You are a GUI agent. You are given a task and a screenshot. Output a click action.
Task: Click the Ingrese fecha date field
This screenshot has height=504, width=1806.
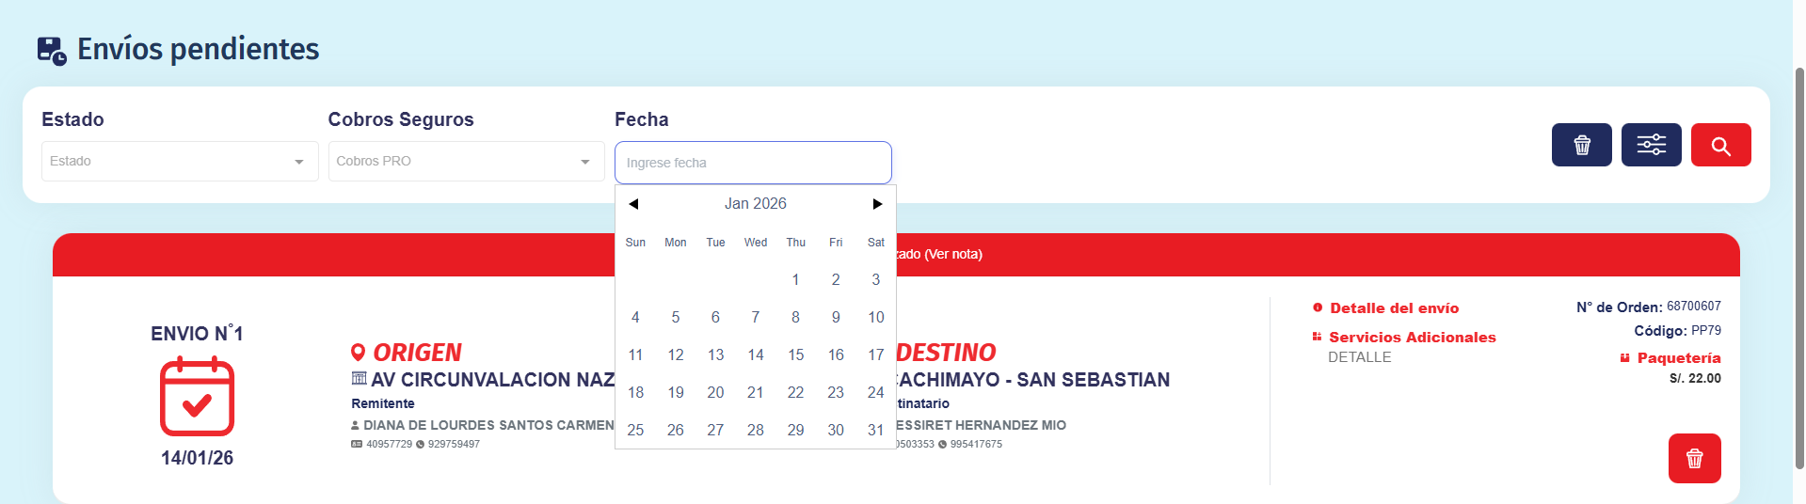[753, 163]
